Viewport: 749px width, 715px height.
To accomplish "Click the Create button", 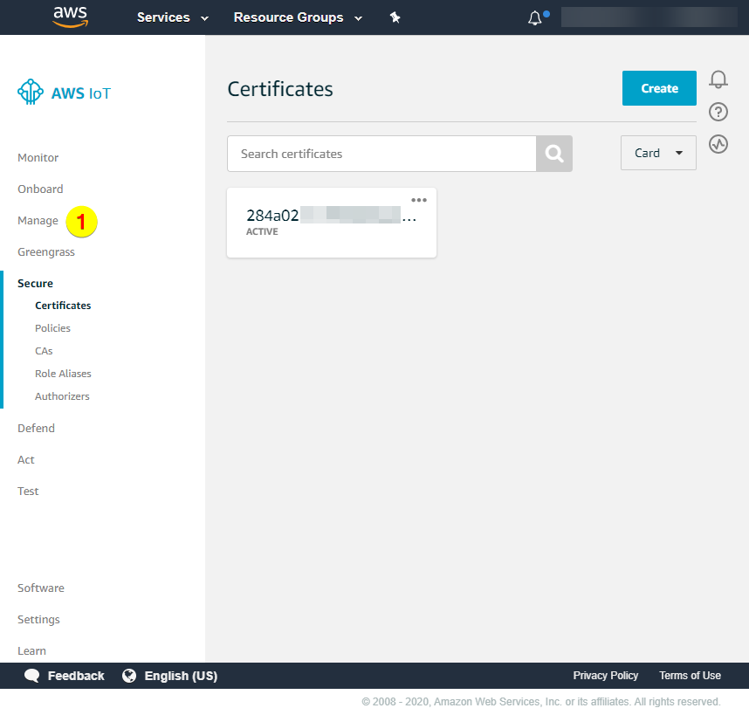I will point(659,88).
